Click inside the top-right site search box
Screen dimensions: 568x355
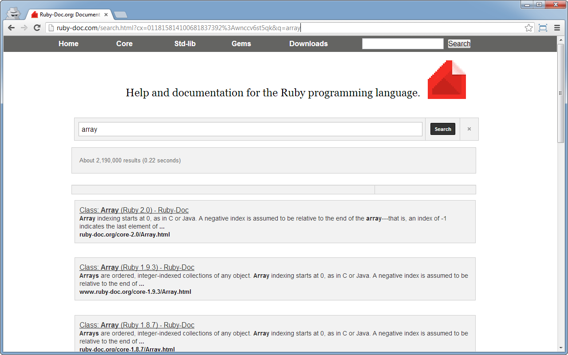click(402, 43)
